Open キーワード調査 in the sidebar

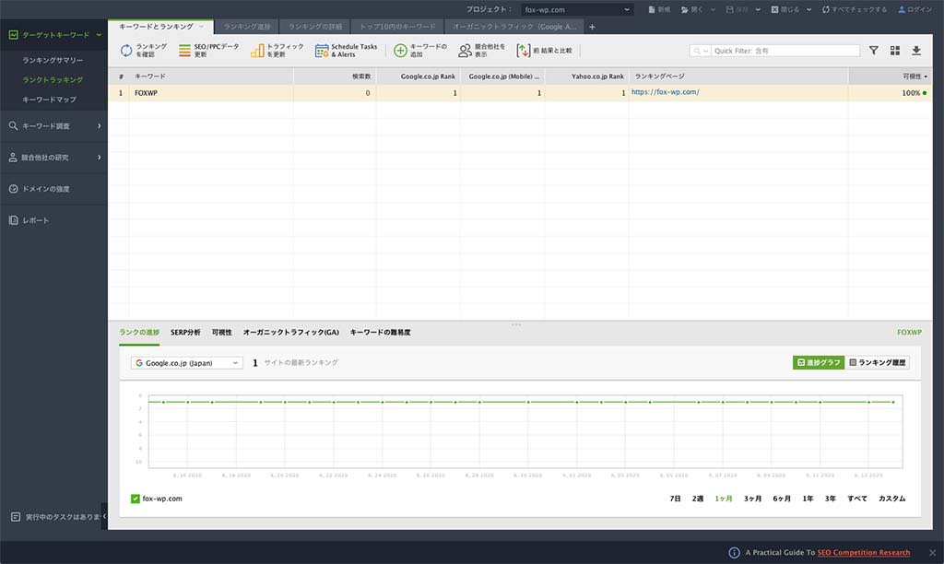46,126
